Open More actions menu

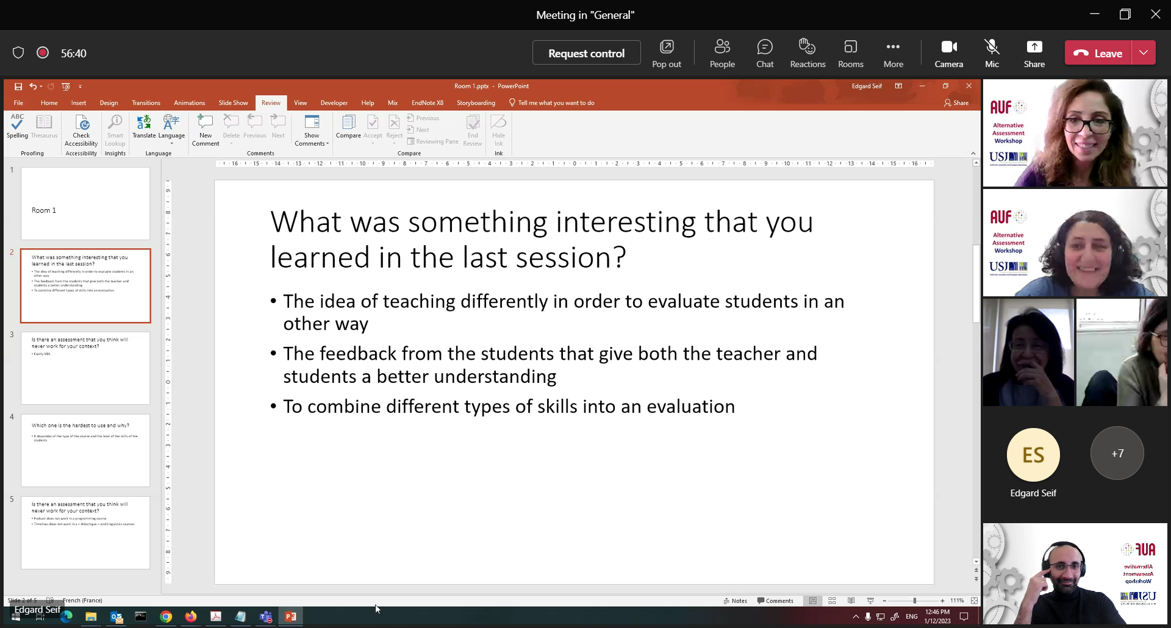(893, 53)
